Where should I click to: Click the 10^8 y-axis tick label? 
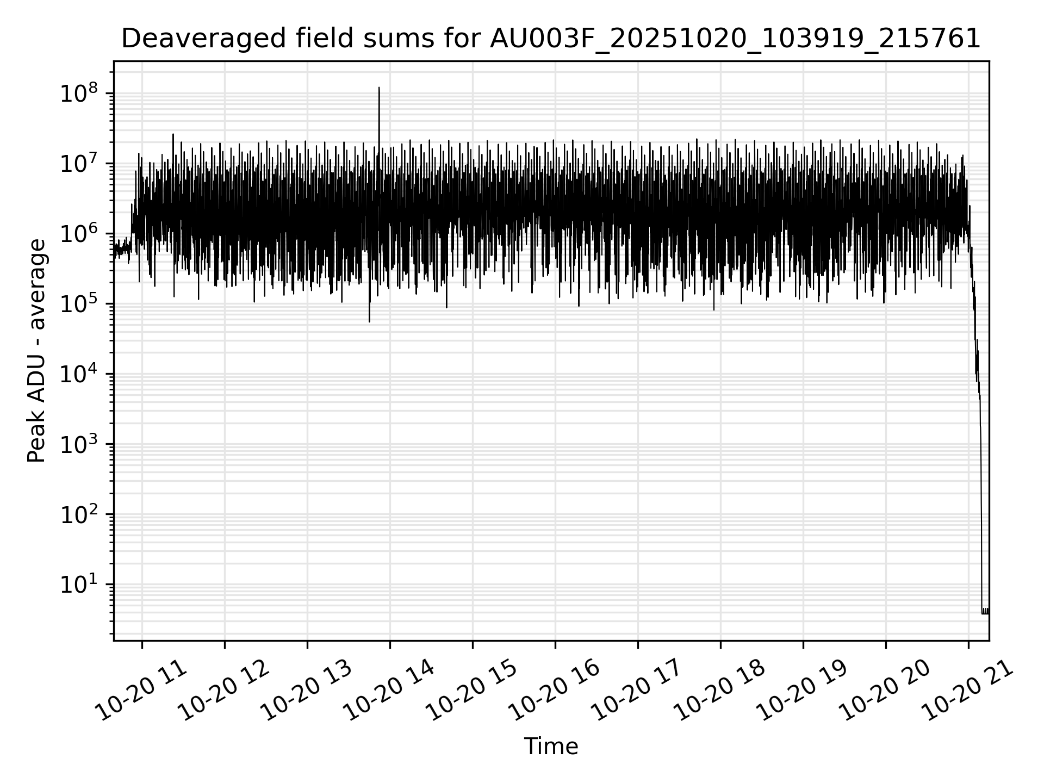click(x=79, y=94)
